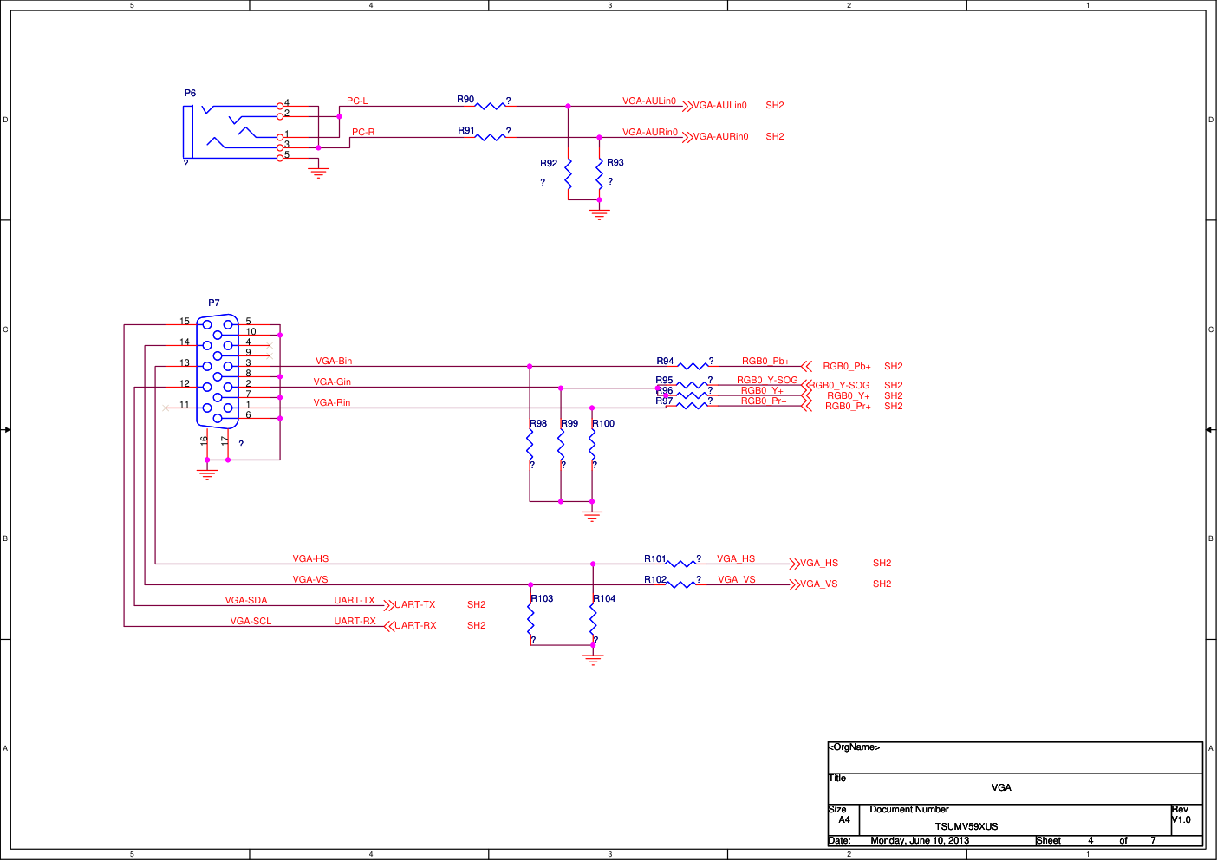Click the R95 reference designator
The image size is (1217, 861).
click(x=664, y=381)
